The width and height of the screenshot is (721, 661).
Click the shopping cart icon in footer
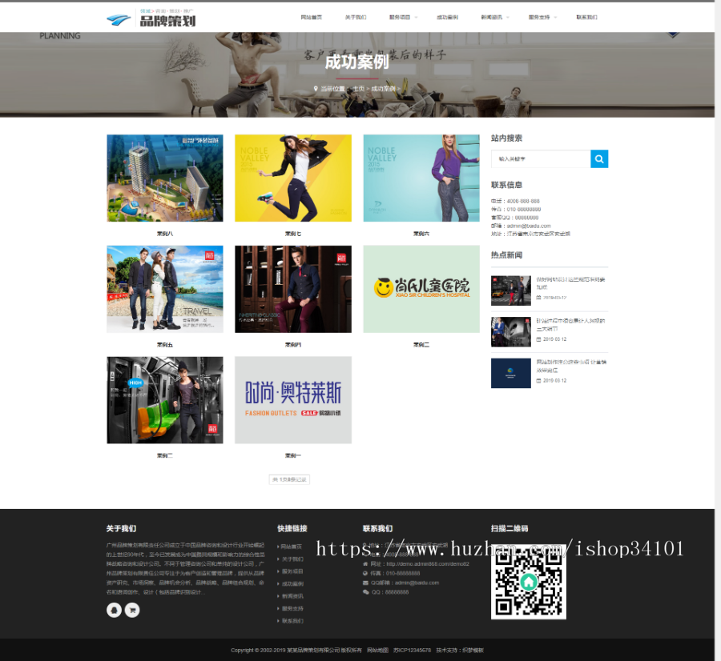coord(132,610)
